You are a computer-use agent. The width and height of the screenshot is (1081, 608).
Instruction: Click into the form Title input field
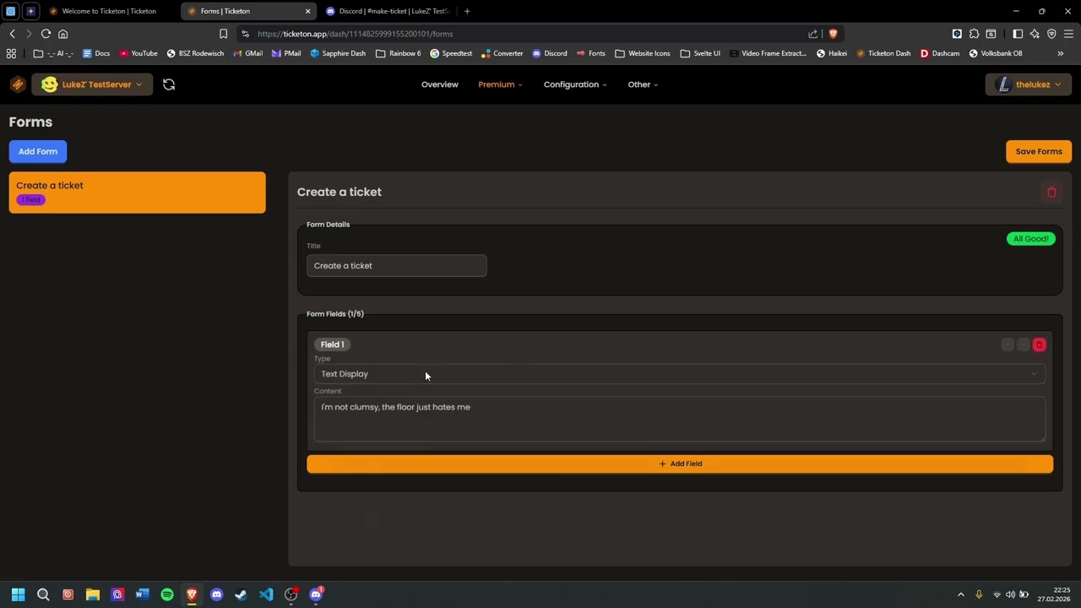pos(396,266)
